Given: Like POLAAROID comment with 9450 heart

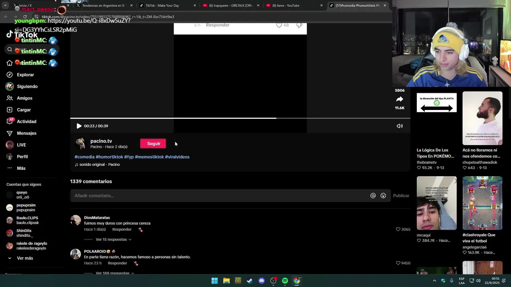Looking at the screenshot, I should click(x=398, y=263).
